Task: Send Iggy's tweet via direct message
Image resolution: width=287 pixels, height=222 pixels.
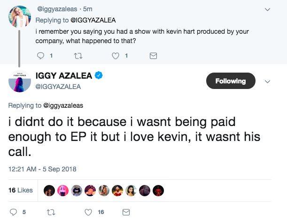Action: pos(126,212)
